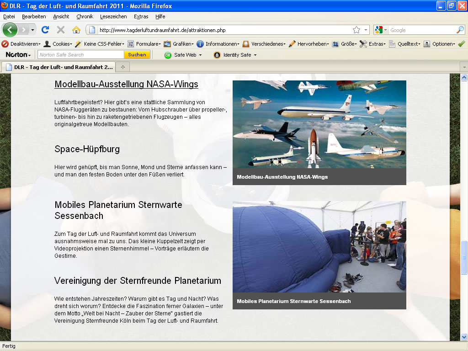Open the Informationen toolbar item

(218, 44)
